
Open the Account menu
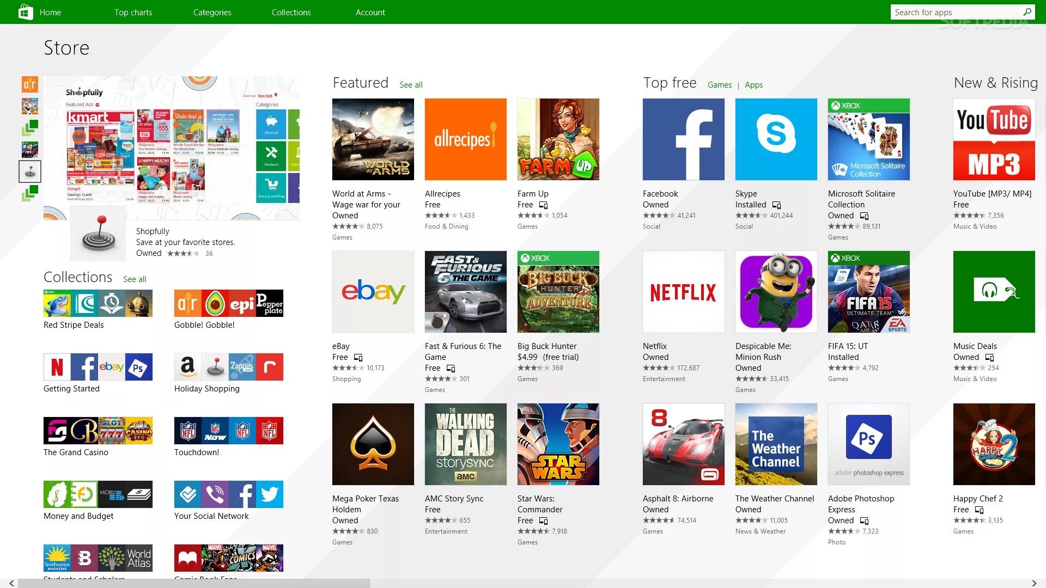pos(370,12)
